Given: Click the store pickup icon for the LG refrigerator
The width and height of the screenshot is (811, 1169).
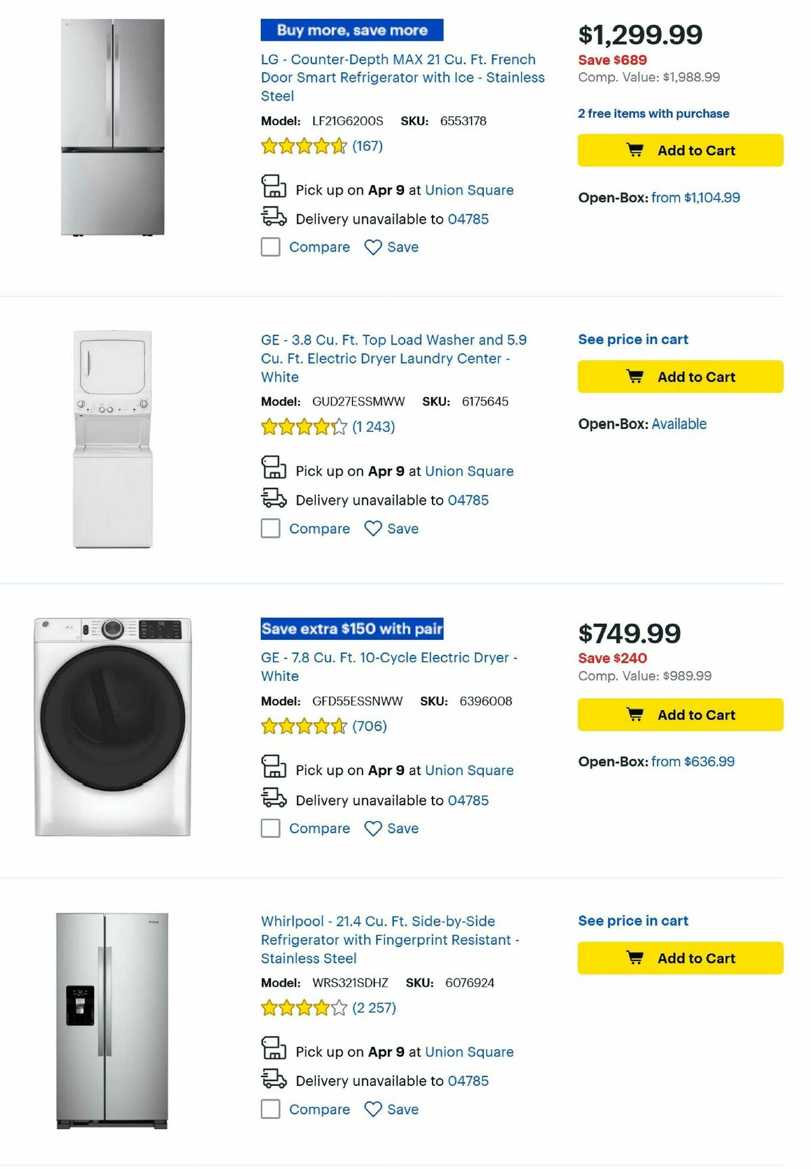Looking at the screenshot, I should click(272, 190).
